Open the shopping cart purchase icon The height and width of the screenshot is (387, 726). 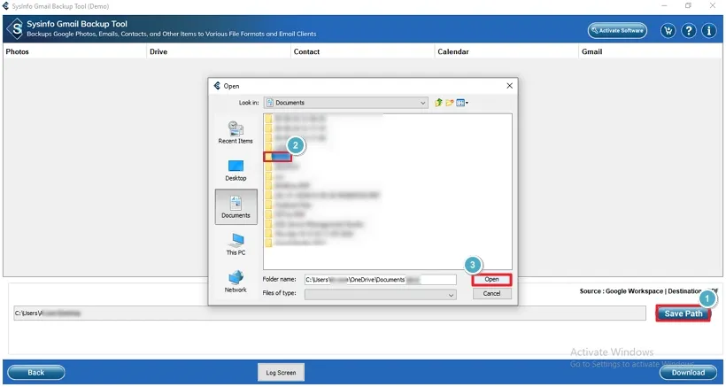[x=668, y=31]
